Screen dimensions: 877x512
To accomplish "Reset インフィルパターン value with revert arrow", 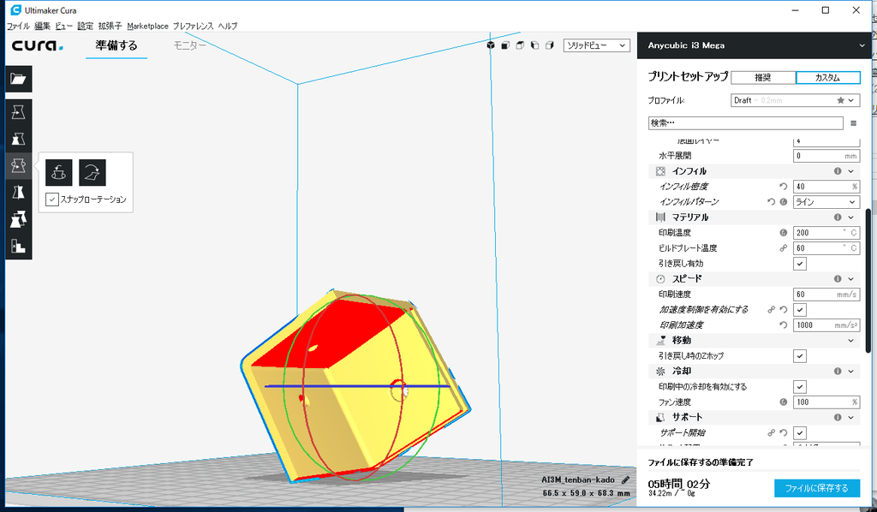I will click(772, 202).
